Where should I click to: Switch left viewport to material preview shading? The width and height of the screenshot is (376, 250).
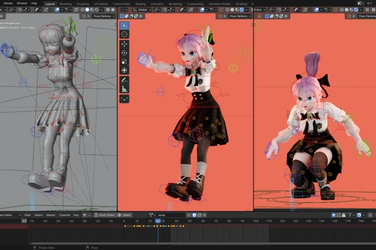pyautogui.click(x=92, y=10)
